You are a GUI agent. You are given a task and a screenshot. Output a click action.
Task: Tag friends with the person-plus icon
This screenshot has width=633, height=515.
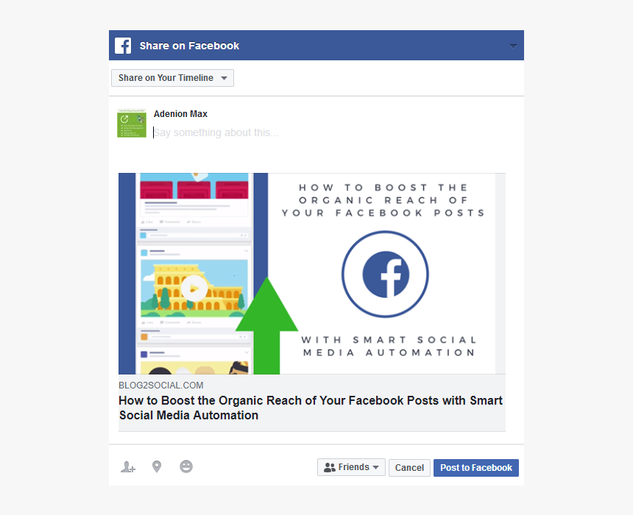(128, 467)
